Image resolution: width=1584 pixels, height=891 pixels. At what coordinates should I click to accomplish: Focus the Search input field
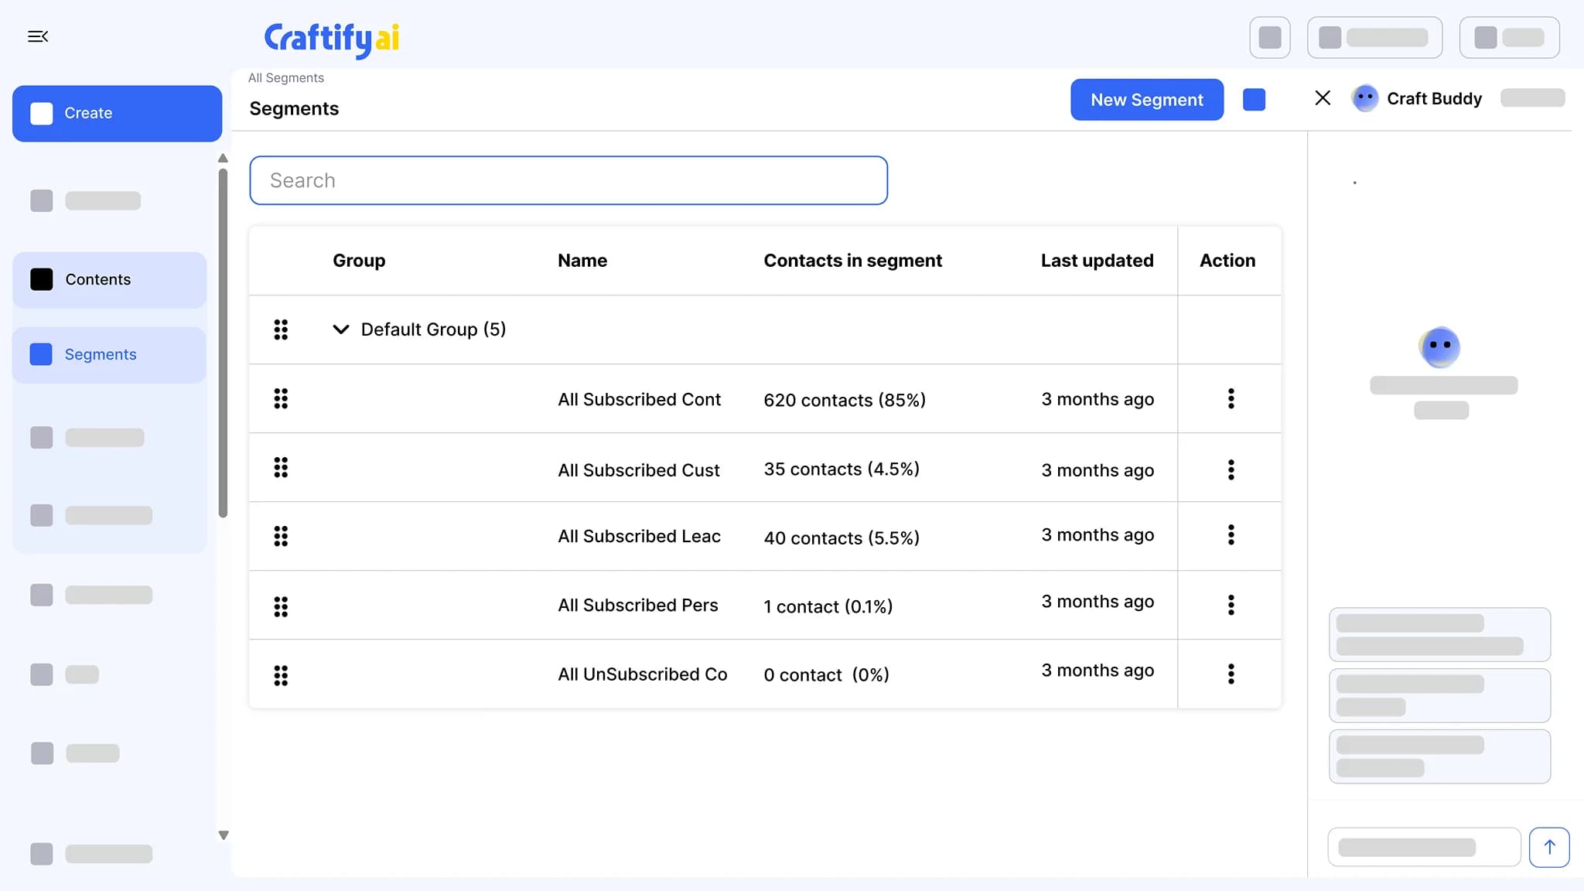[x=568, y=180]
